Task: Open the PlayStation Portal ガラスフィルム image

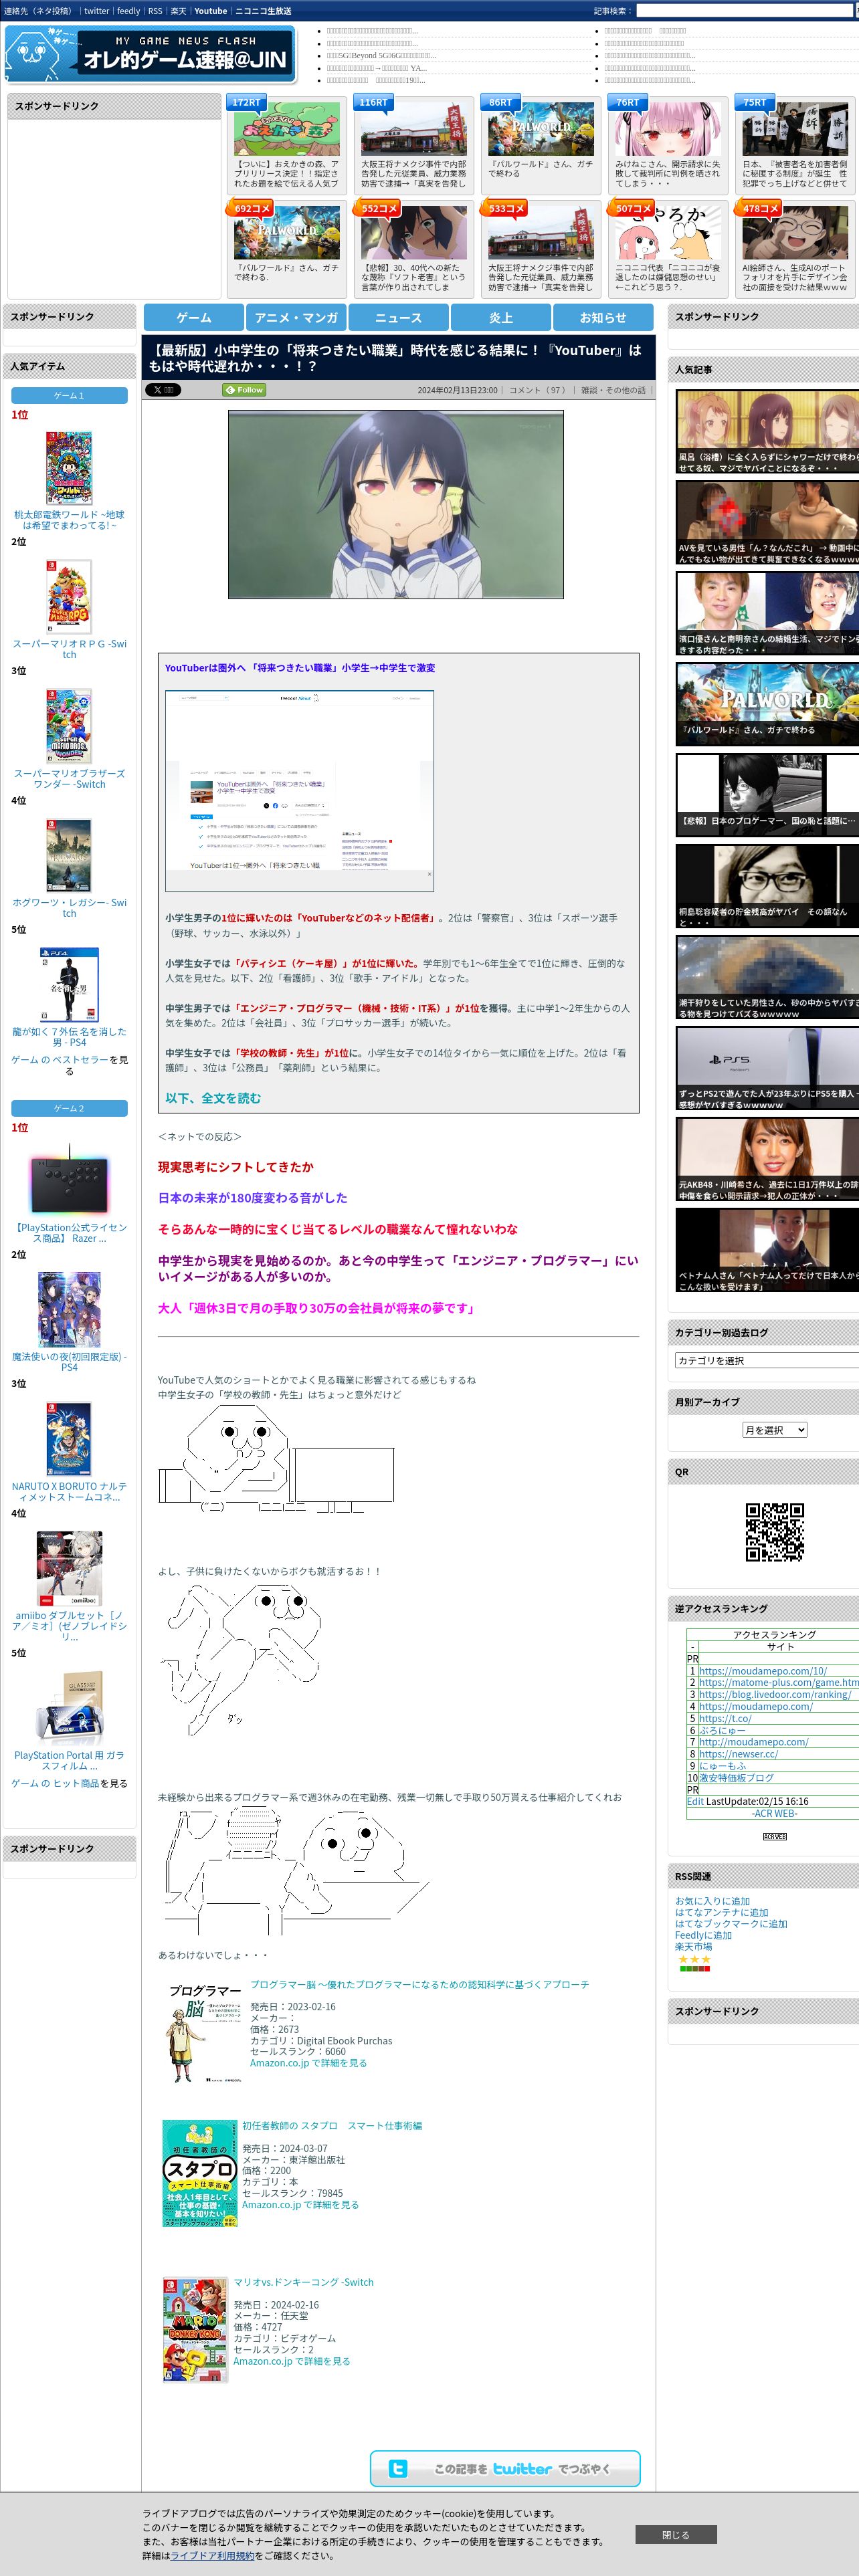Action: (x=69, y=1707)
